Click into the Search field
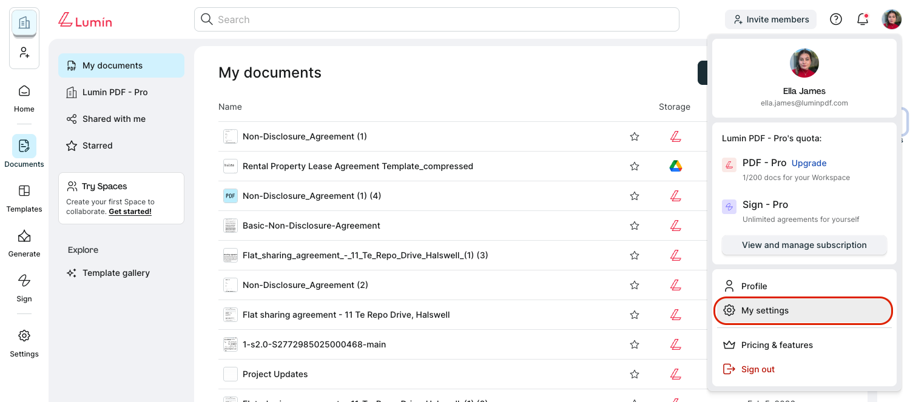The image size is (910, 402). [x=437, y=19]
